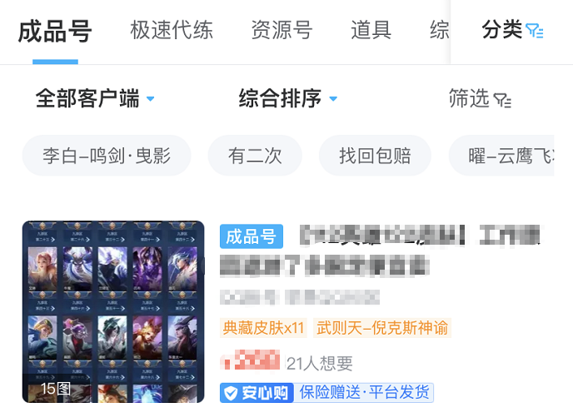
Task: Toggle the 曜–云鹰飞 filter chip
Action: [501, 156]
